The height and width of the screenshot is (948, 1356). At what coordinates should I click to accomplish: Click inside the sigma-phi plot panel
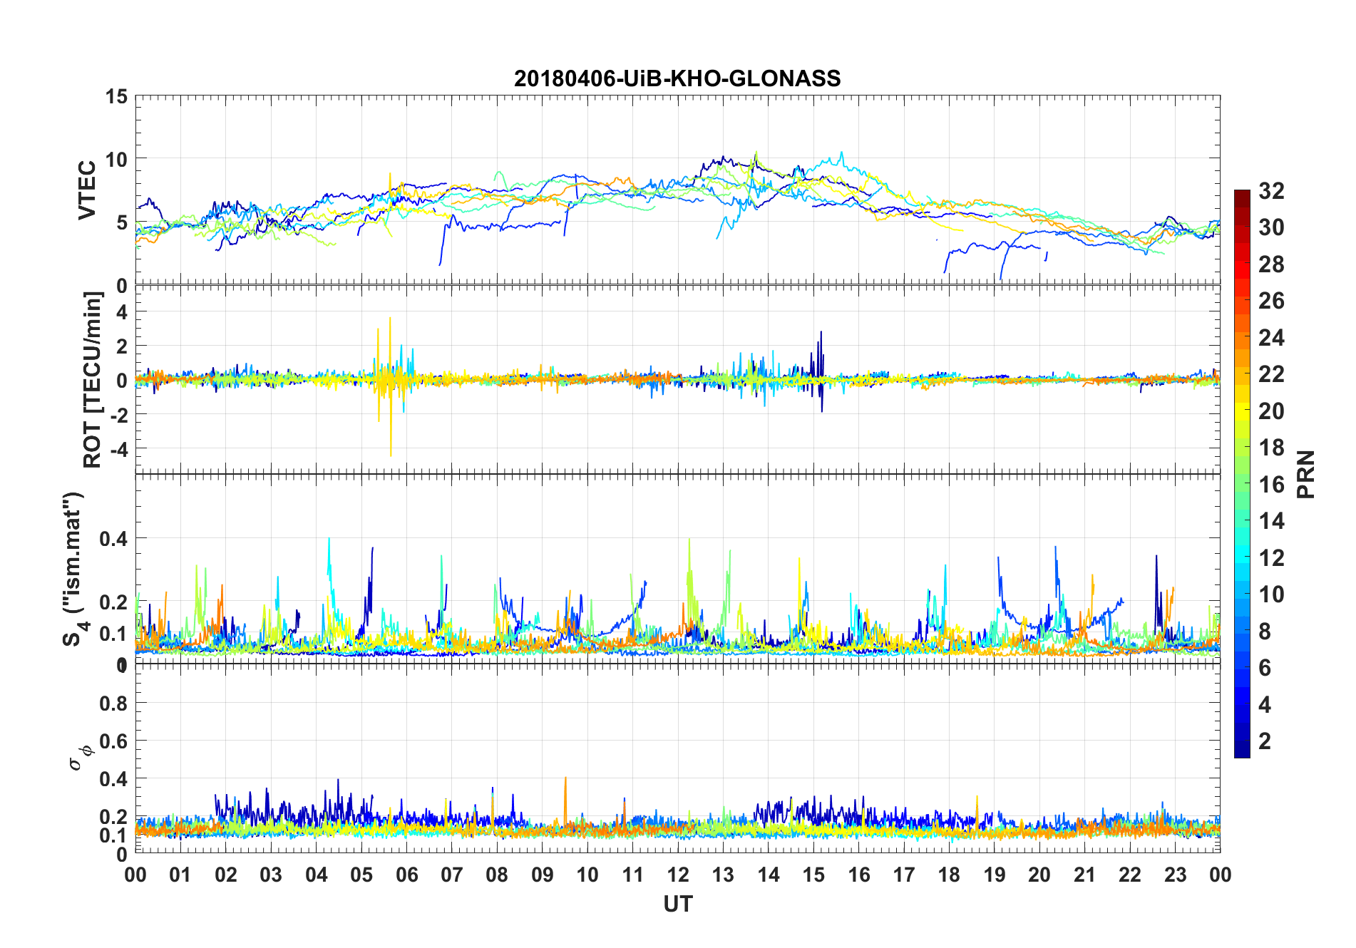[x=677, y=758]
